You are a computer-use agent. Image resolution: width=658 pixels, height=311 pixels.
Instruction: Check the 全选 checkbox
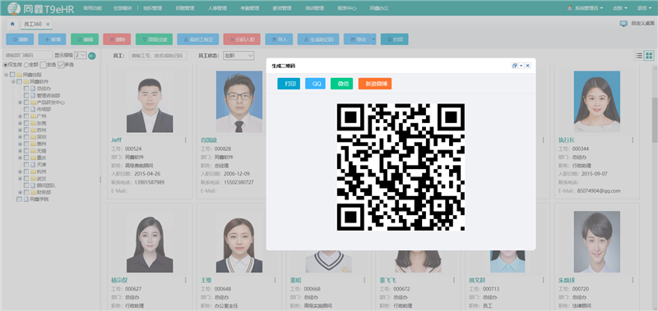43,65
